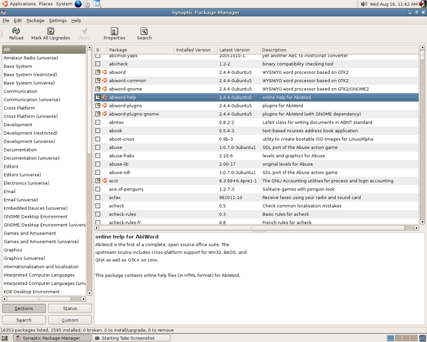The height and width of the screenshot is (342, 427).
Task: Select the KDE Desktop Environment section
Action: [x=44, y=291]
